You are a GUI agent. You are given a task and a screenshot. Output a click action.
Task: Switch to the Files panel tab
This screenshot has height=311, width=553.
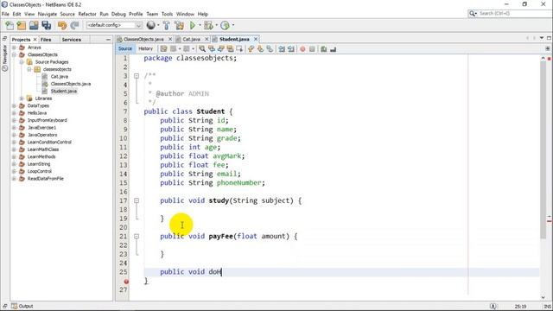[46, 40]
